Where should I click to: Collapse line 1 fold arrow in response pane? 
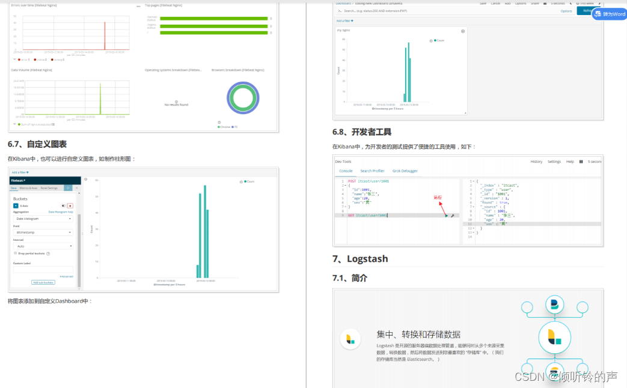[474, 181]
